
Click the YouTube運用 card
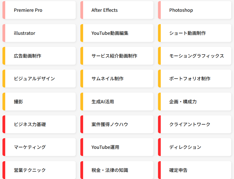click(117, 147)
